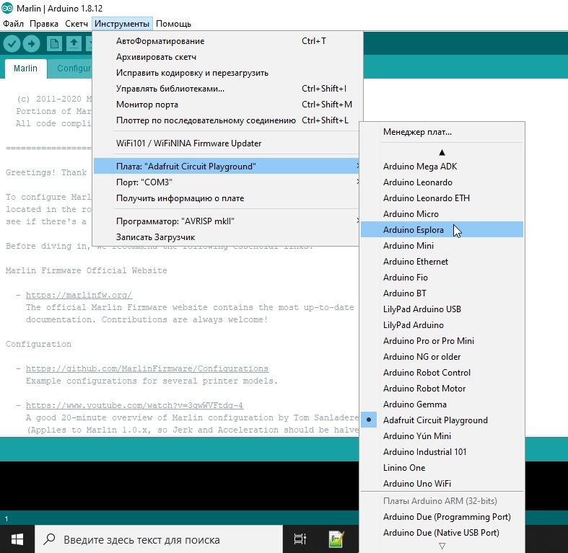Select the checked Adafruit Circuit Playground board
The height and width of the screenshot is (553, 568).
[442, 420]
